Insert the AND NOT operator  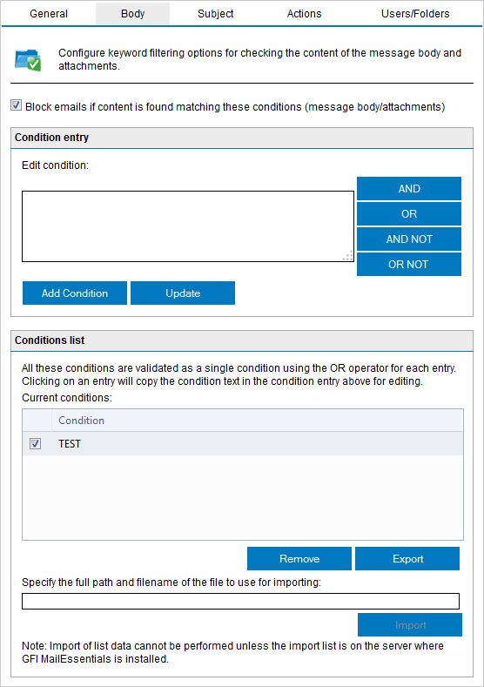(x=409, y=239)
